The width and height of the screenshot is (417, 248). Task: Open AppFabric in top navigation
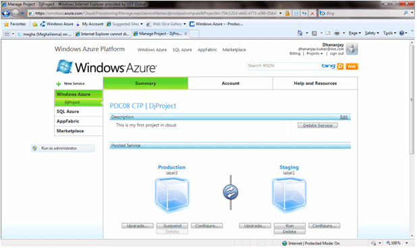point(207,50)
